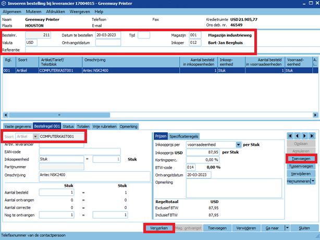This screenshot has width=320, height=240.
Task: Open the Muteren menu
Action: pyautogui.click(x=35, y=11)
